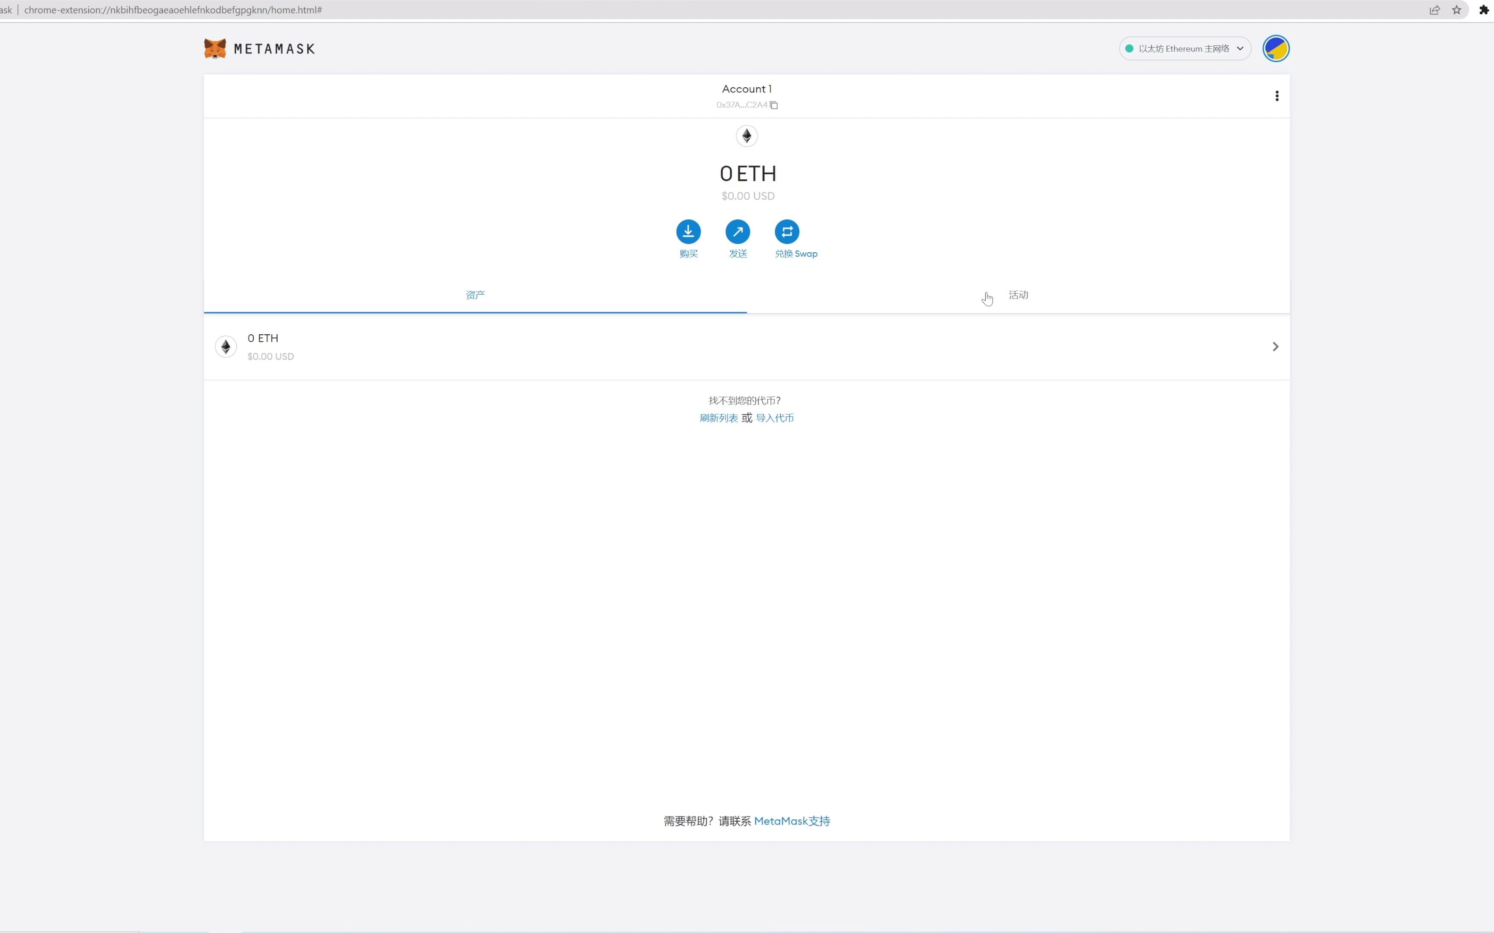This screenshot has width=1494, height=933.
Task: Open the account options three-dot menu
Action: [x=1277, y=95]
